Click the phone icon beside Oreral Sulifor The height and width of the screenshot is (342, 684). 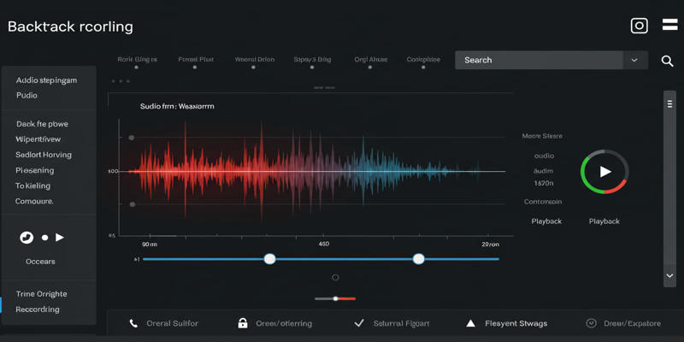(x=133, y=324)
